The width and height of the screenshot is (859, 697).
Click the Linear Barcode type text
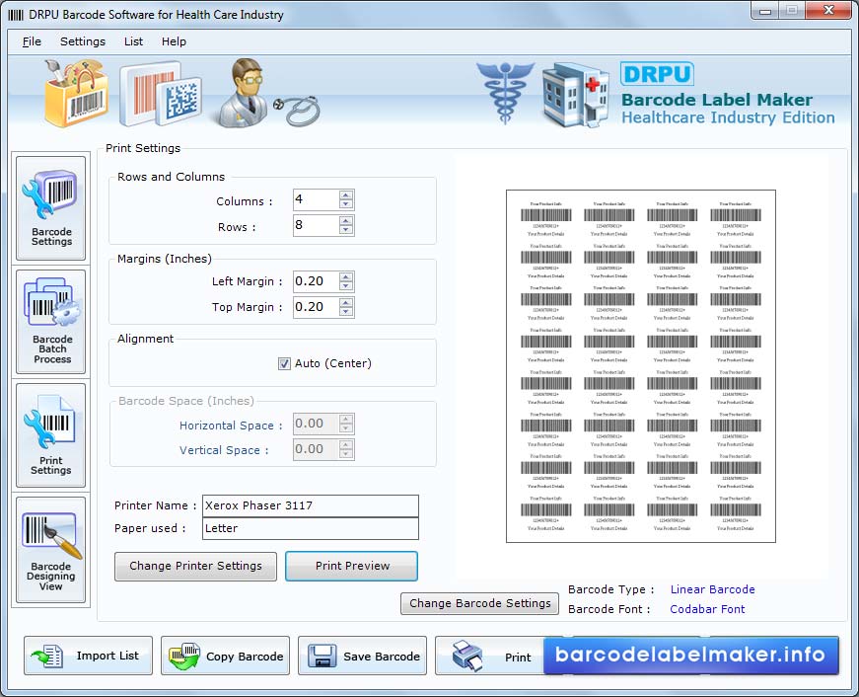712,589
